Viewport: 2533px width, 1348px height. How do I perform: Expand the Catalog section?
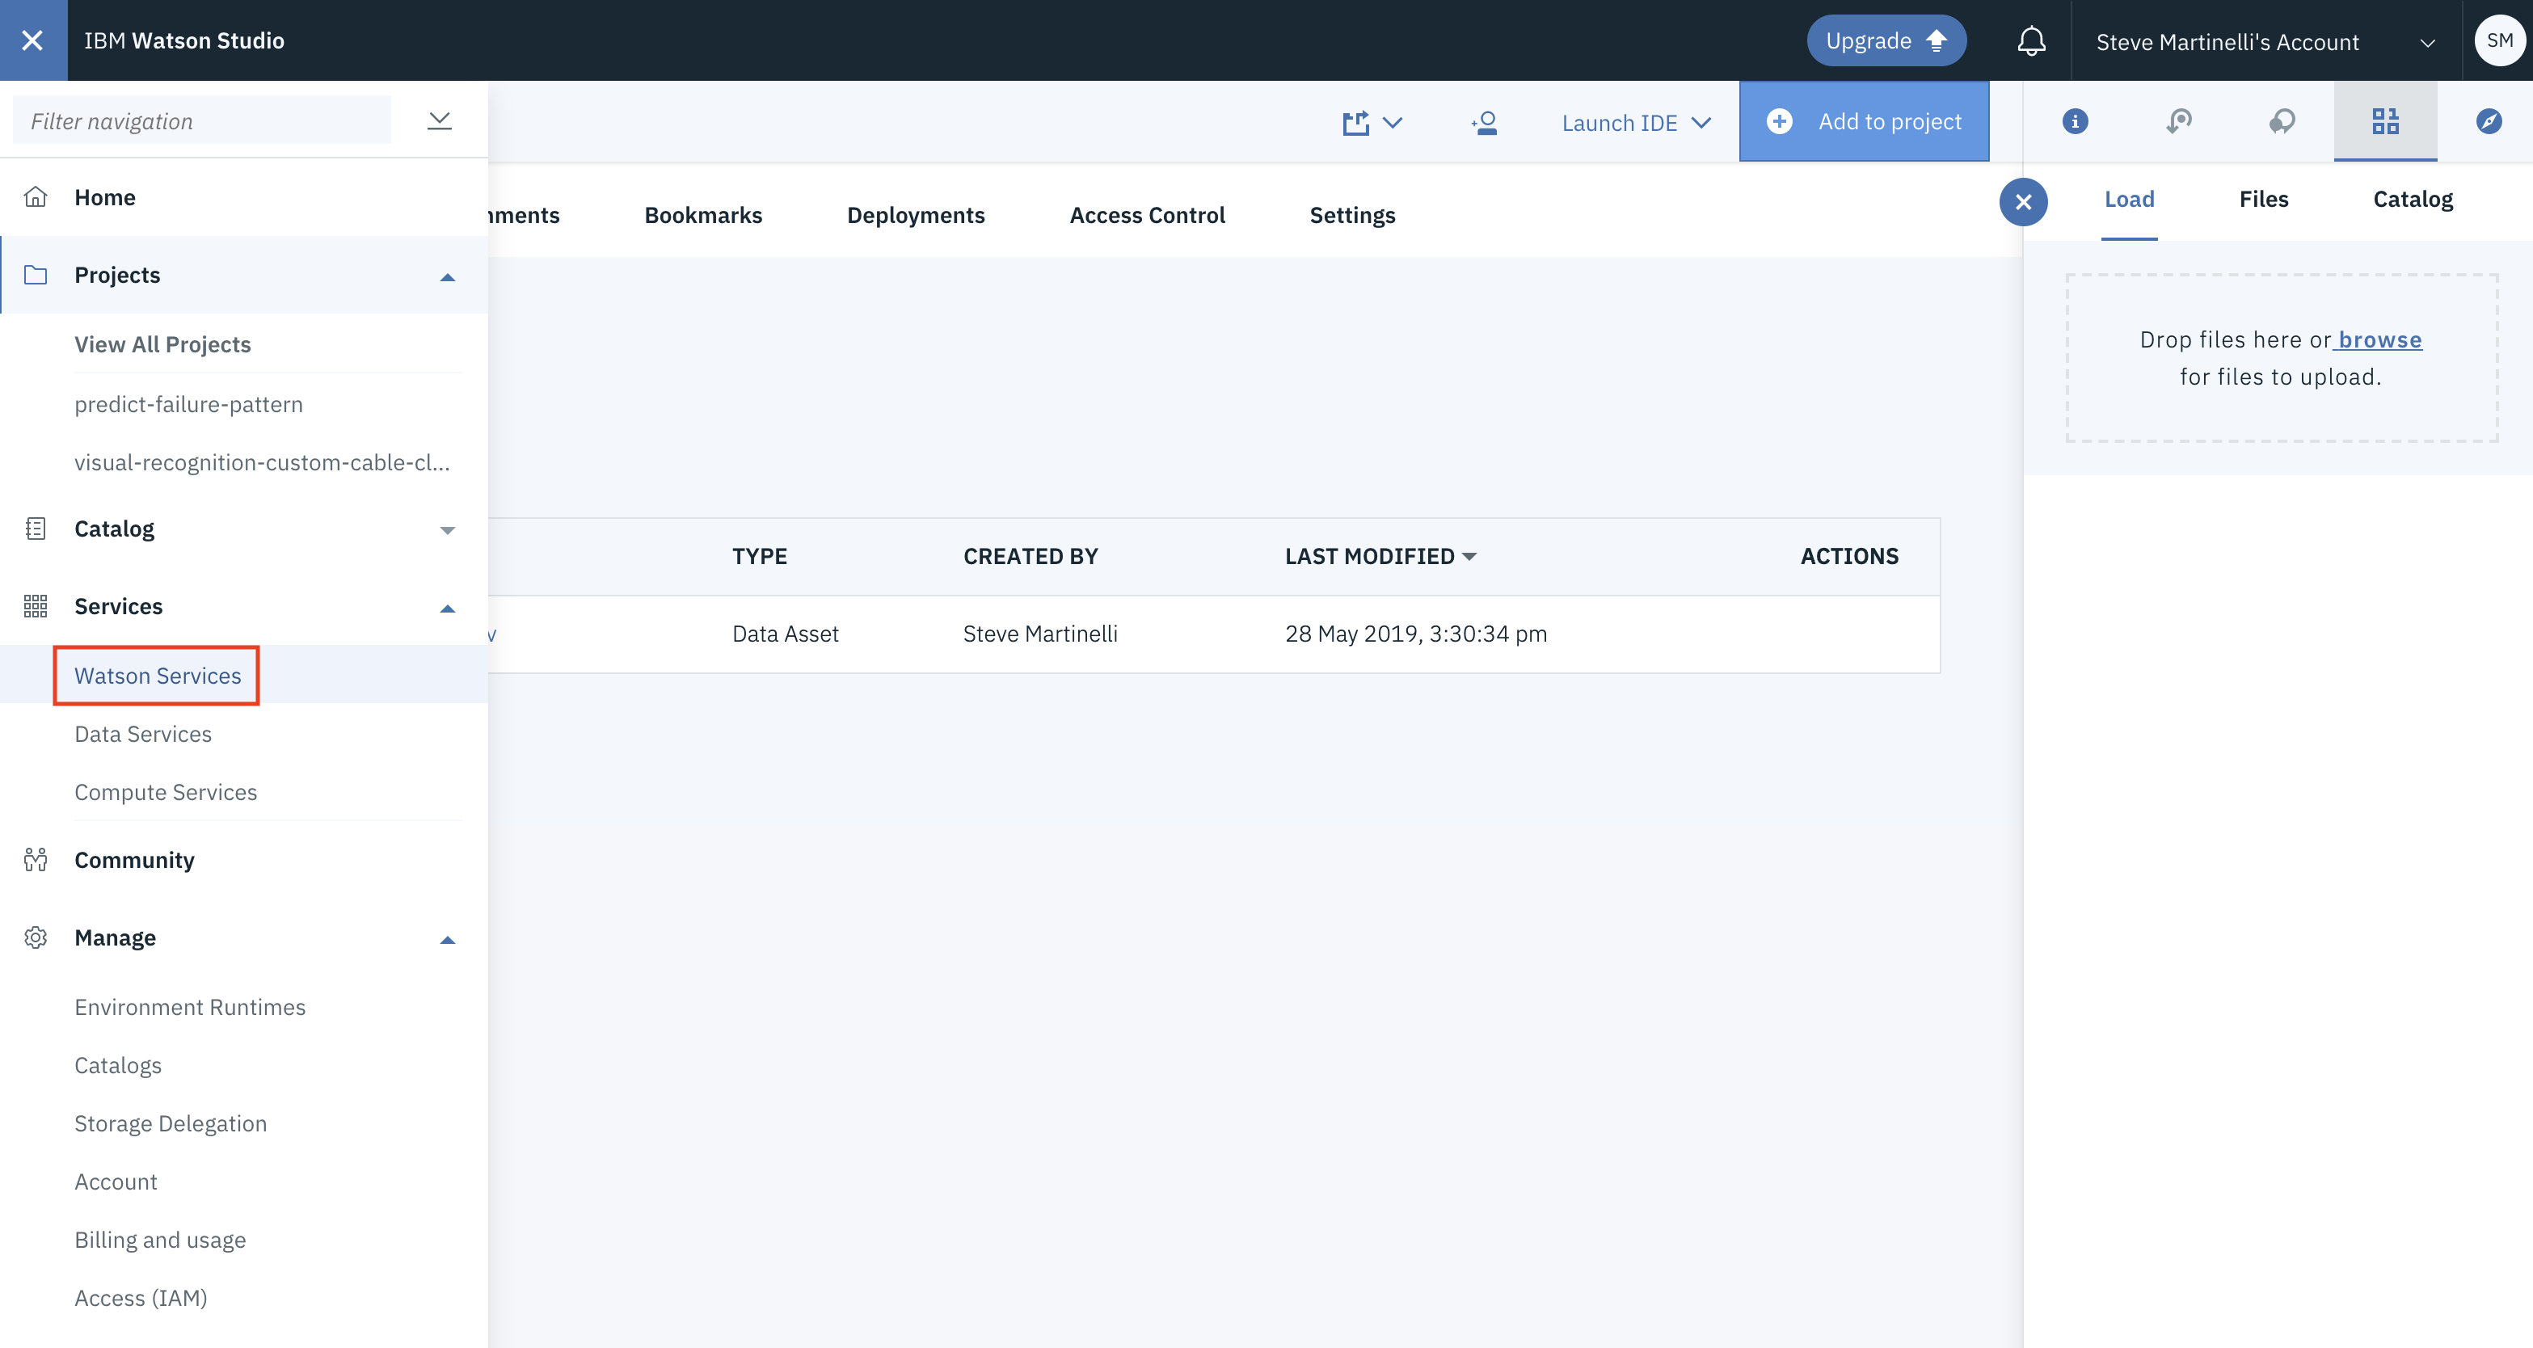tap(448, 530)
